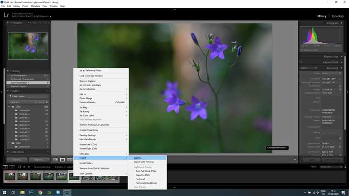349x196 pixels.
Task: Open Photoshop from the taskbar
Action: tap(31, 192)
